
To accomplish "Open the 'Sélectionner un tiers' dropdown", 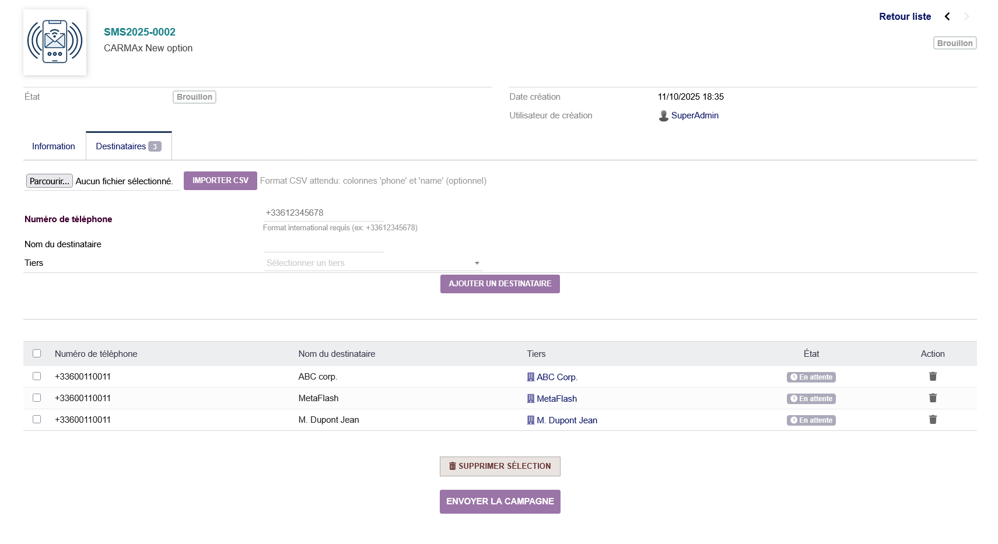I will point(372,263).
